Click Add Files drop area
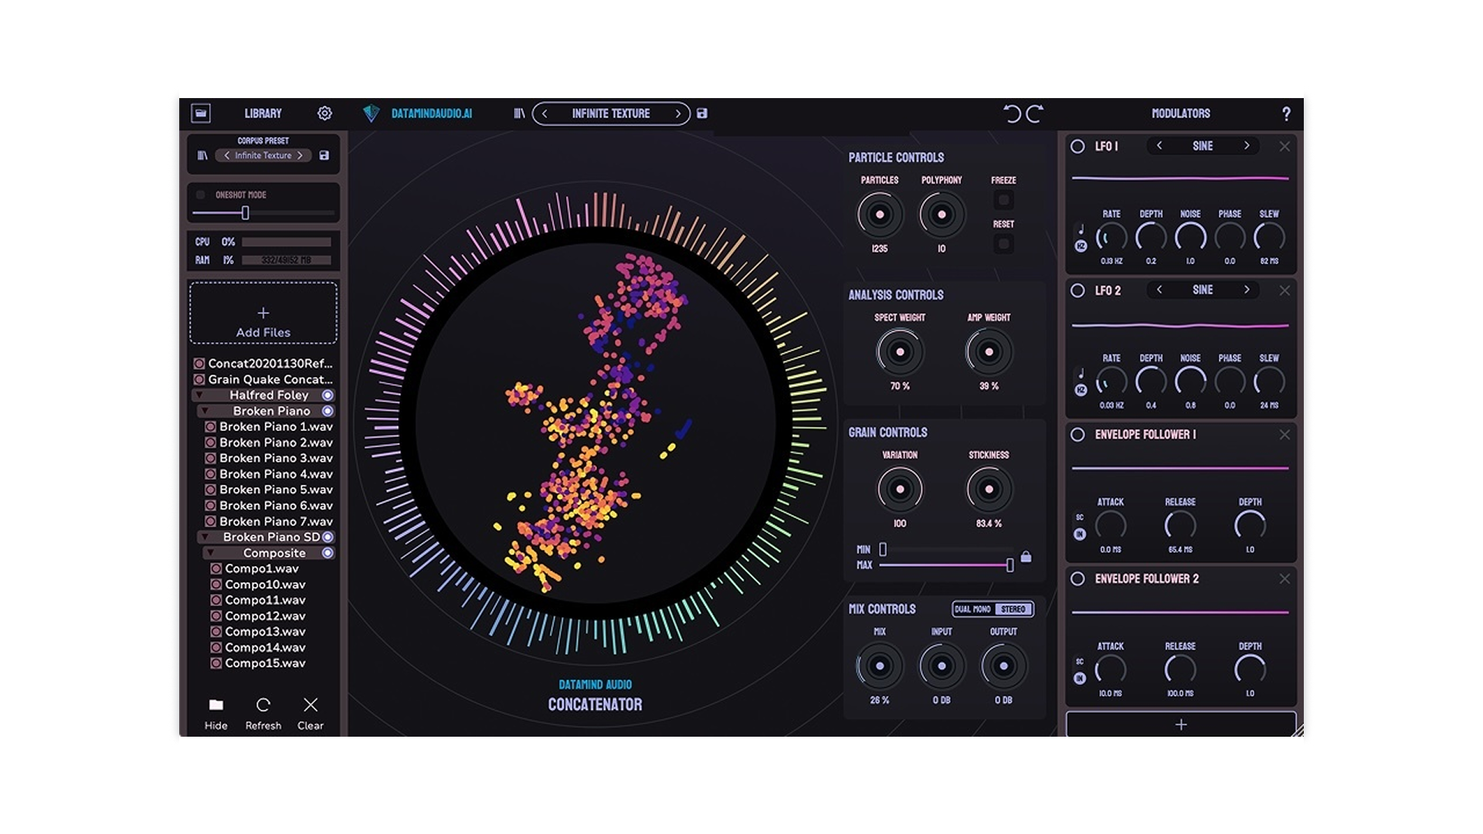 tap(263, 313)
